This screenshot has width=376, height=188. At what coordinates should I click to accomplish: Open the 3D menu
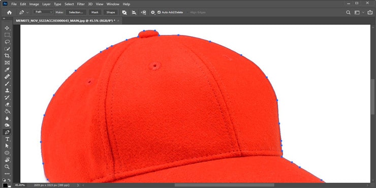90,4
